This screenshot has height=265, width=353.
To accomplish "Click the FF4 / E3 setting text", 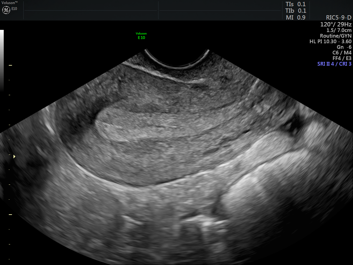I will [x=342, y=58].
